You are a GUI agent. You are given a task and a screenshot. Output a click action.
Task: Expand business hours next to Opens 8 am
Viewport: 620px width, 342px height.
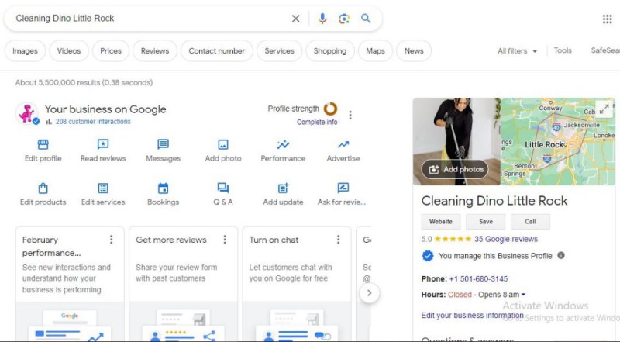pos(523,295)
